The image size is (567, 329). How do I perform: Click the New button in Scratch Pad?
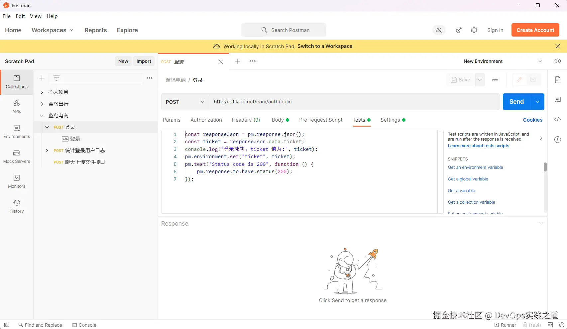[123, 61]
